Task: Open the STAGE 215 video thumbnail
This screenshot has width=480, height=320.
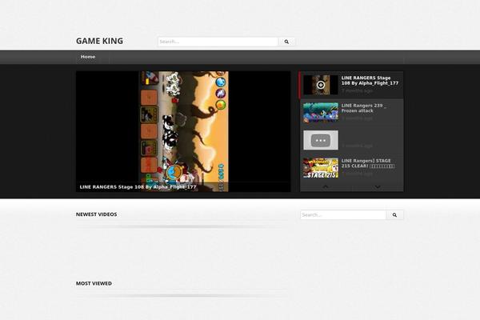Action: (x=321, y=168)
